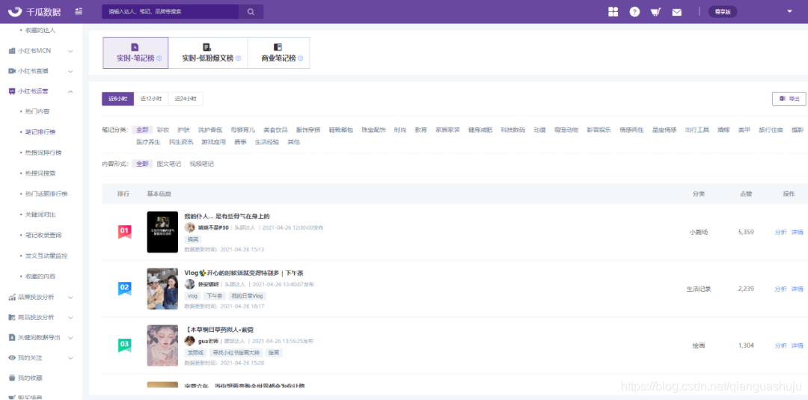Open the note title 我的仆人…是有些骨气在身上的
Image resolution: width=808 pixels, height=400 pixels.
(x=227, y=216)
